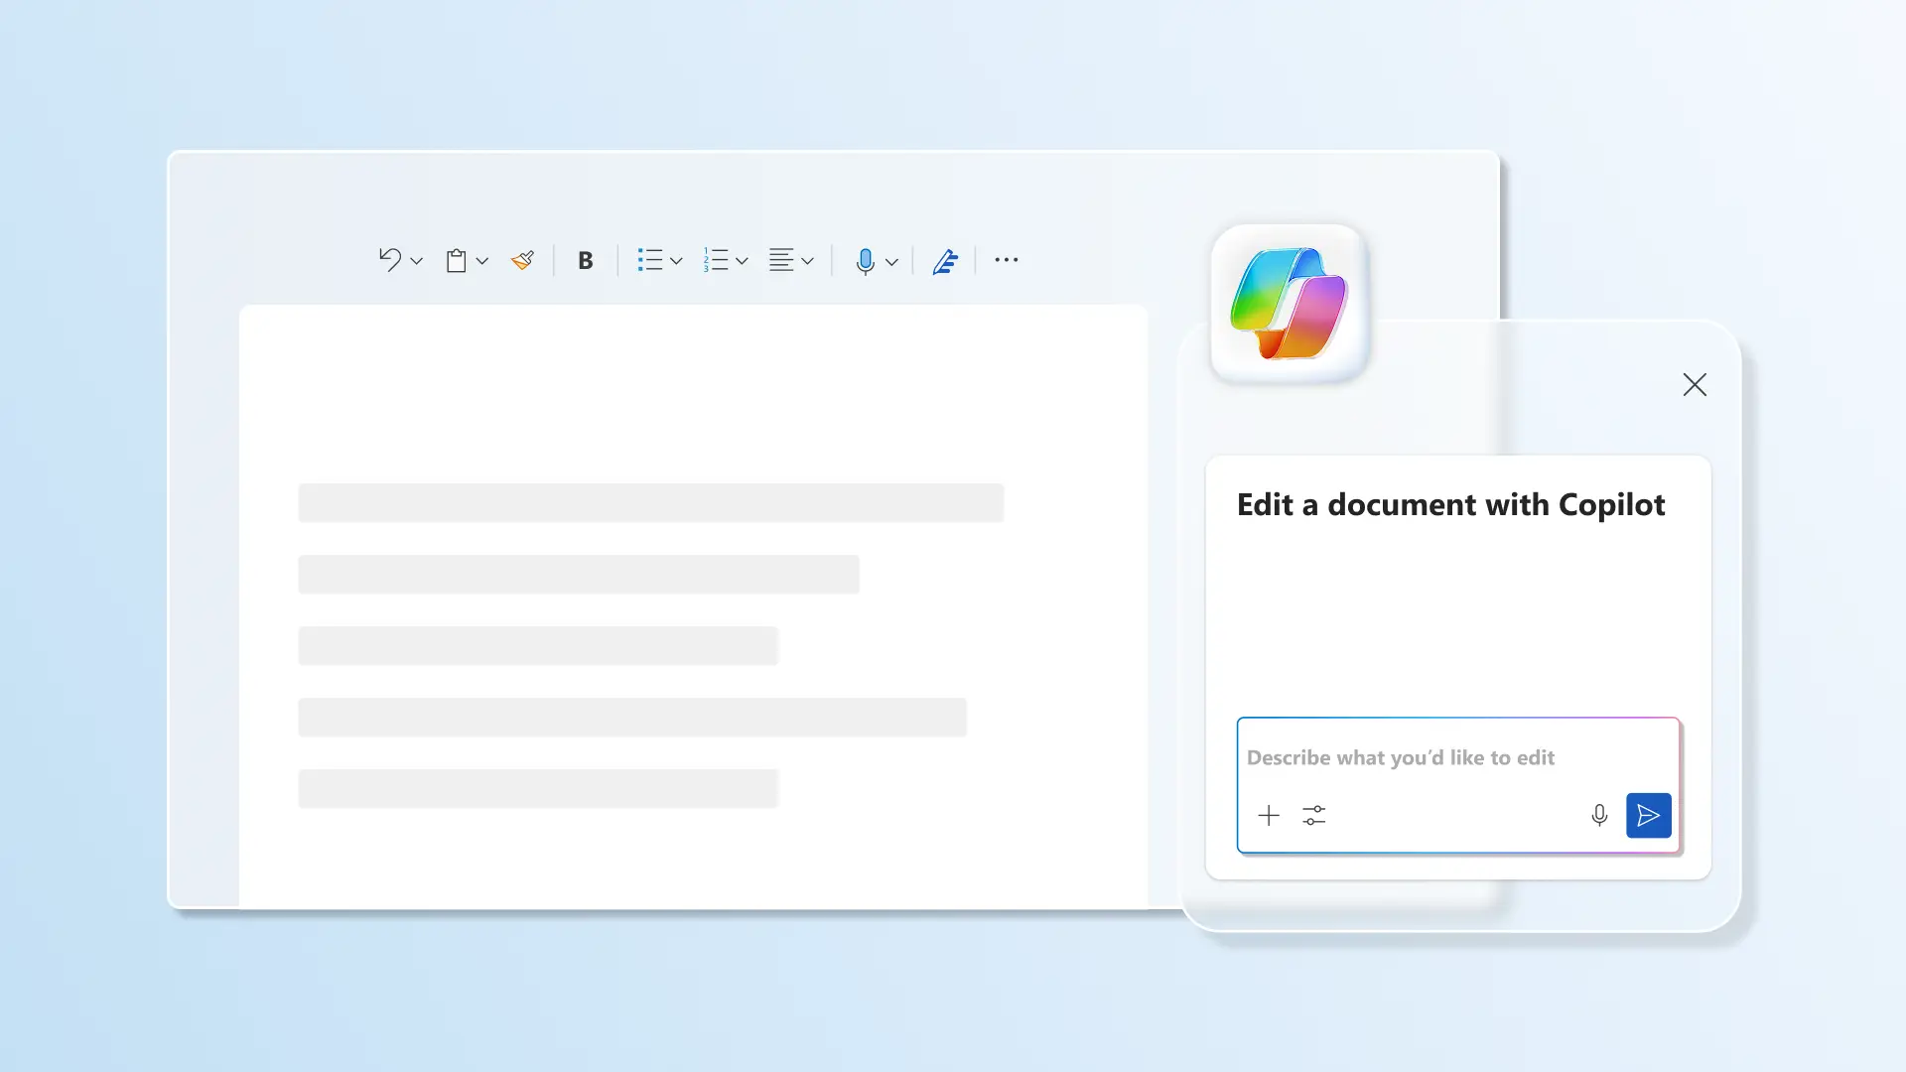Apply bulleted list formatting
1906x1072 pixels.
pyautogui.click(x=650, y=260)
